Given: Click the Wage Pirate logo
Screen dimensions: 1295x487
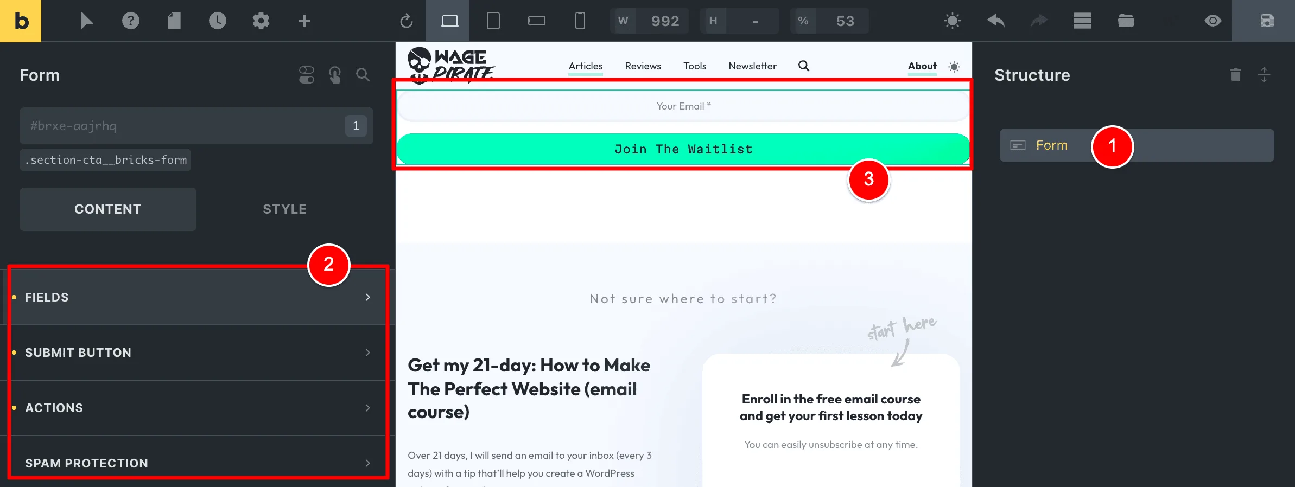Looking at the screenshot, I should [x=450, y=66].
